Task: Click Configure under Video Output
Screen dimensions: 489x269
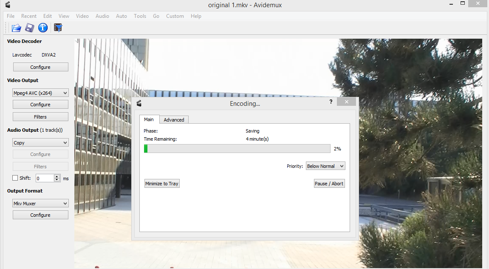Action: click(x=40, y=105)
